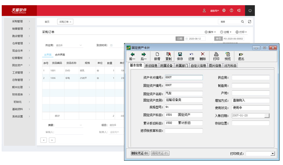Close the 采购订单 tab
The height and width of the screenshot is (165, 283).
(x=70, y=22)
